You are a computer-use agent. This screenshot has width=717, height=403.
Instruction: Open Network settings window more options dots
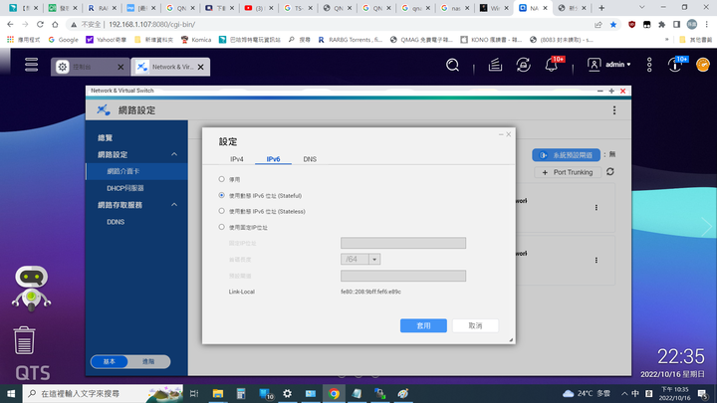pos(614,110)
